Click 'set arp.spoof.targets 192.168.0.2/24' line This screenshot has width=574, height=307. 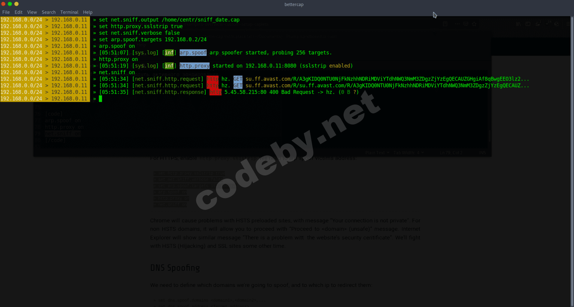153,39
